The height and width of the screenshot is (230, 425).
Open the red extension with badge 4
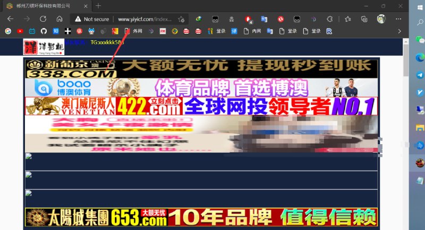248,19
